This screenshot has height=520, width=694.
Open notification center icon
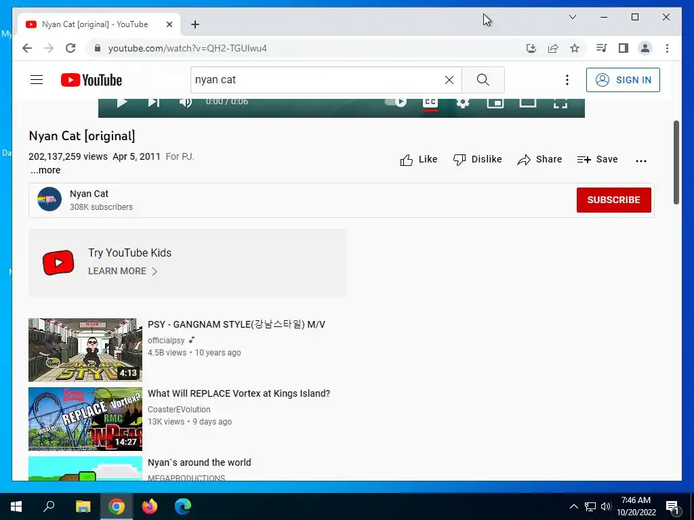click(672, 506)
